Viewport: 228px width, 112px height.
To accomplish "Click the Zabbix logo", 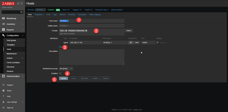I will tap(8, 3).
